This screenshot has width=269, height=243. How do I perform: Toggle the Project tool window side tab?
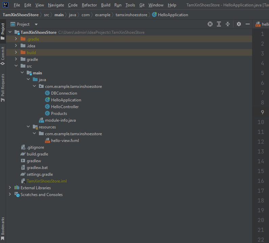(x=3, y=31)
